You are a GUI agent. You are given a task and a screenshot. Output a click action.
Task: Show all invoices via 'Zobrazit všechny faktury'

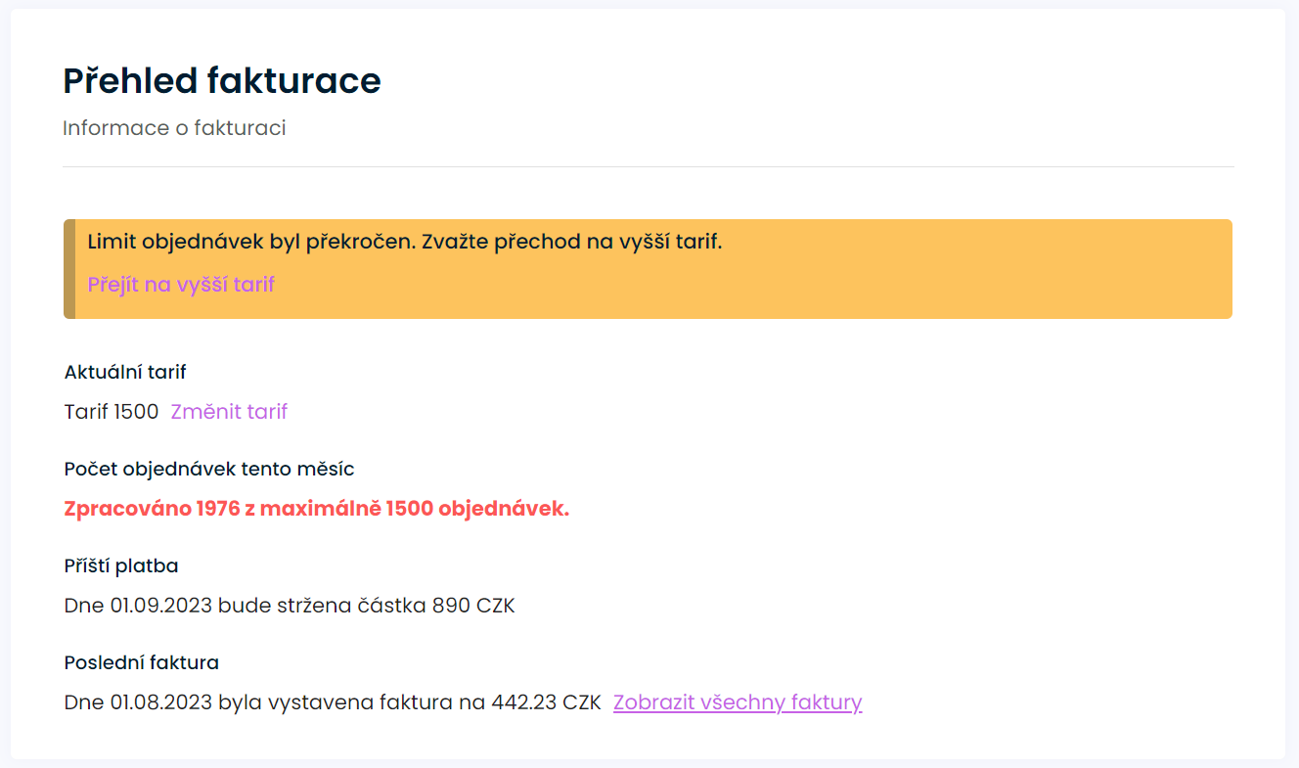coord(738,702)
